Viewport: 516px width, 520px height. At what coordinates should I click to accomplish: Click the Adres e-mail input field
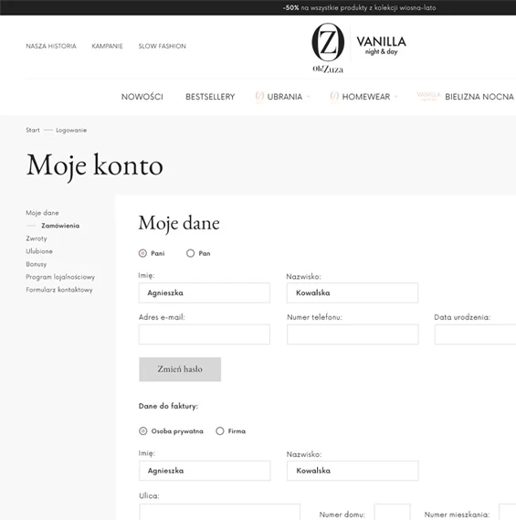click(205, 334)
